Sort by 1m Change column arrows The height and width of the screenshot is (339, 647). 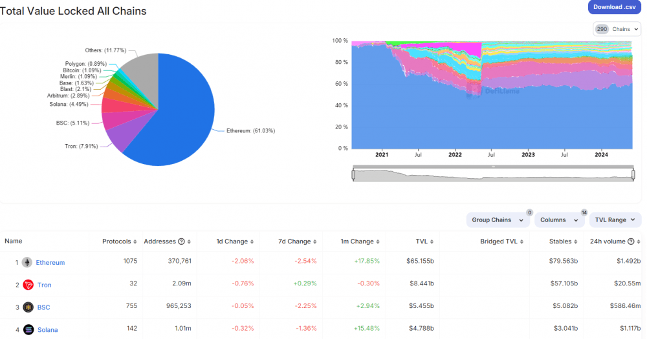coord(378,241)
